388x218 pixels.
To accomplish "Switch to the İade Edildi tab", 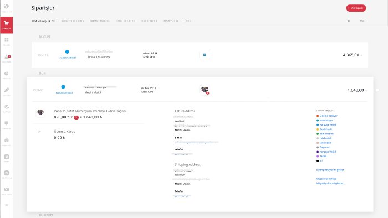I will (x=149, y=21).
